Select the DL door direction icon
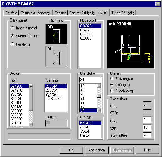The width and height of the screenshot is (162, 157). click(x=56, y=56)
